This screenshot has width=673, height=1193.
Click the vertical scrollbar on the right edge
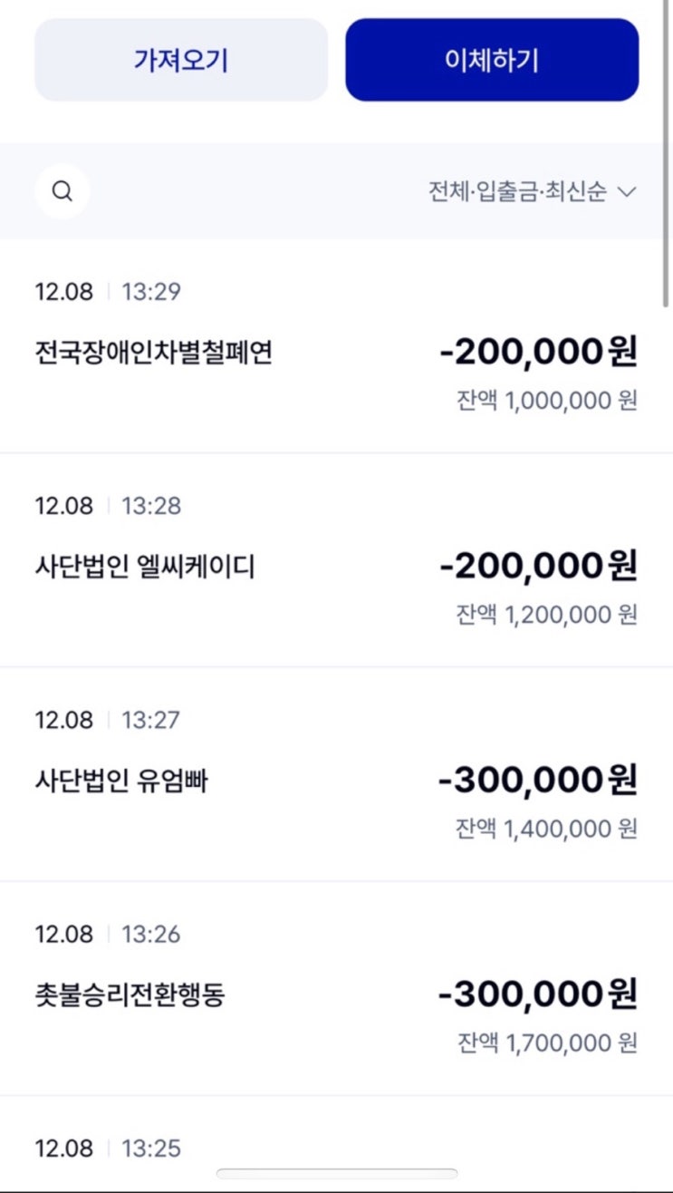[668, 154]
